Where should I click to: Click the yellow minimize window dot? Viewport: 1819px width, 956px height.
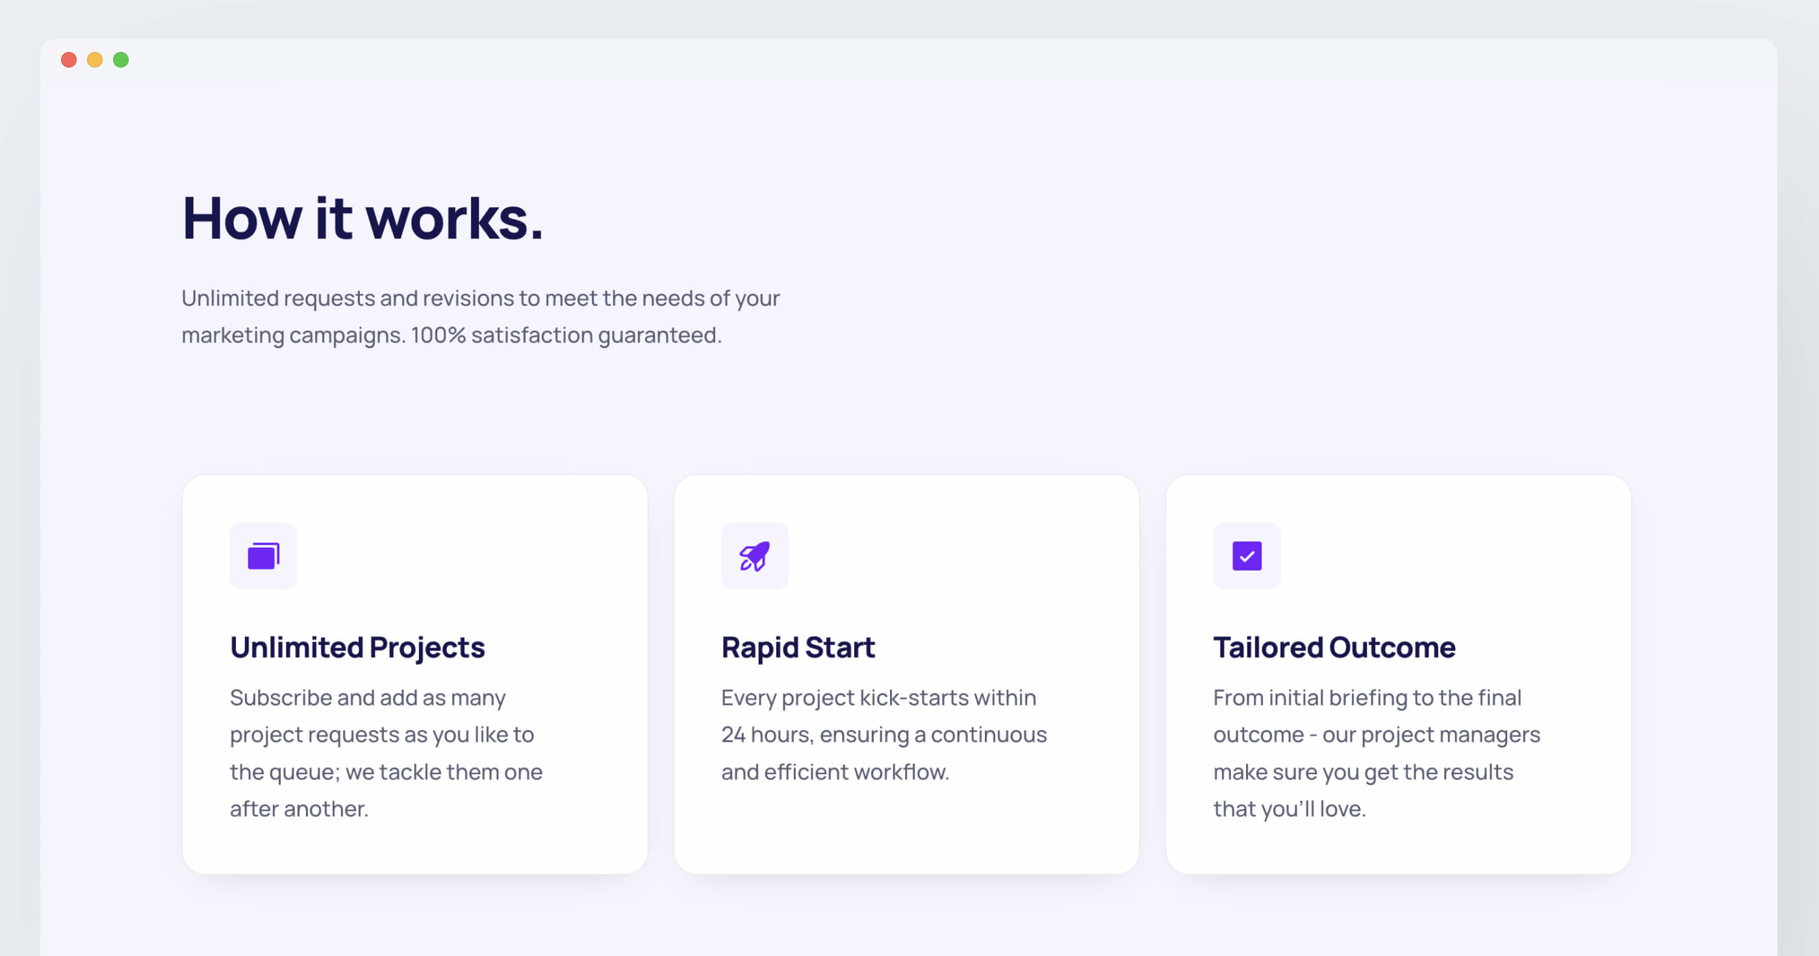[95, 60]
